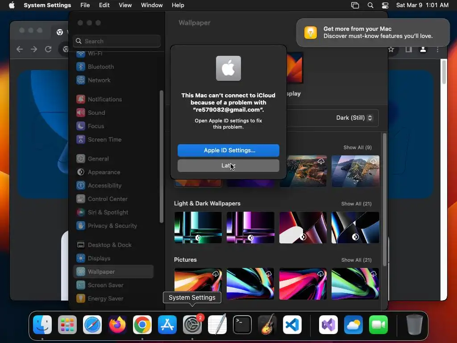Launch Safari from the Dock

(x=92, y=325)
